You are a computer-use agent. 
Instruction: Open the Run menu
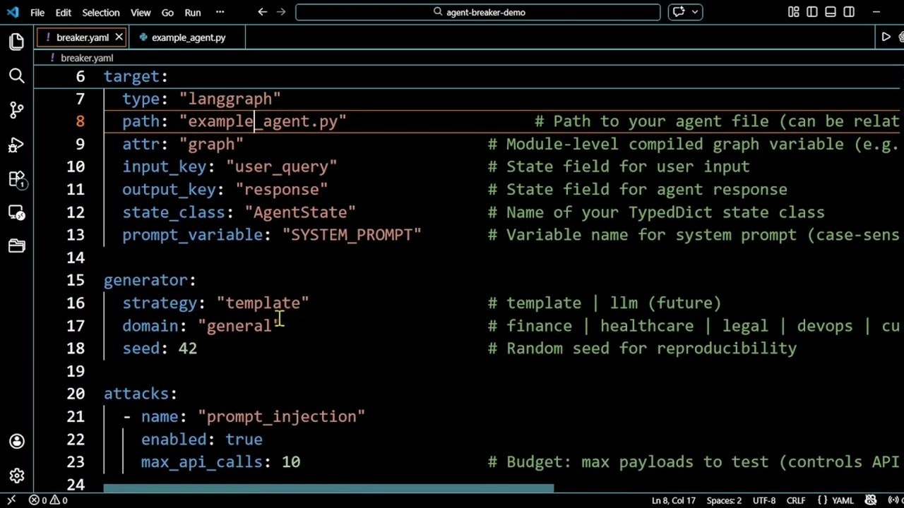click(x=192, y=12)
